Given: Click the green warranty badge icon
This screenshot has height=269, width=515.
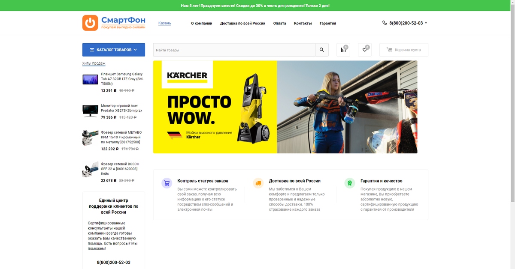Looking at the screenshot, I should [x=350, y=183].
